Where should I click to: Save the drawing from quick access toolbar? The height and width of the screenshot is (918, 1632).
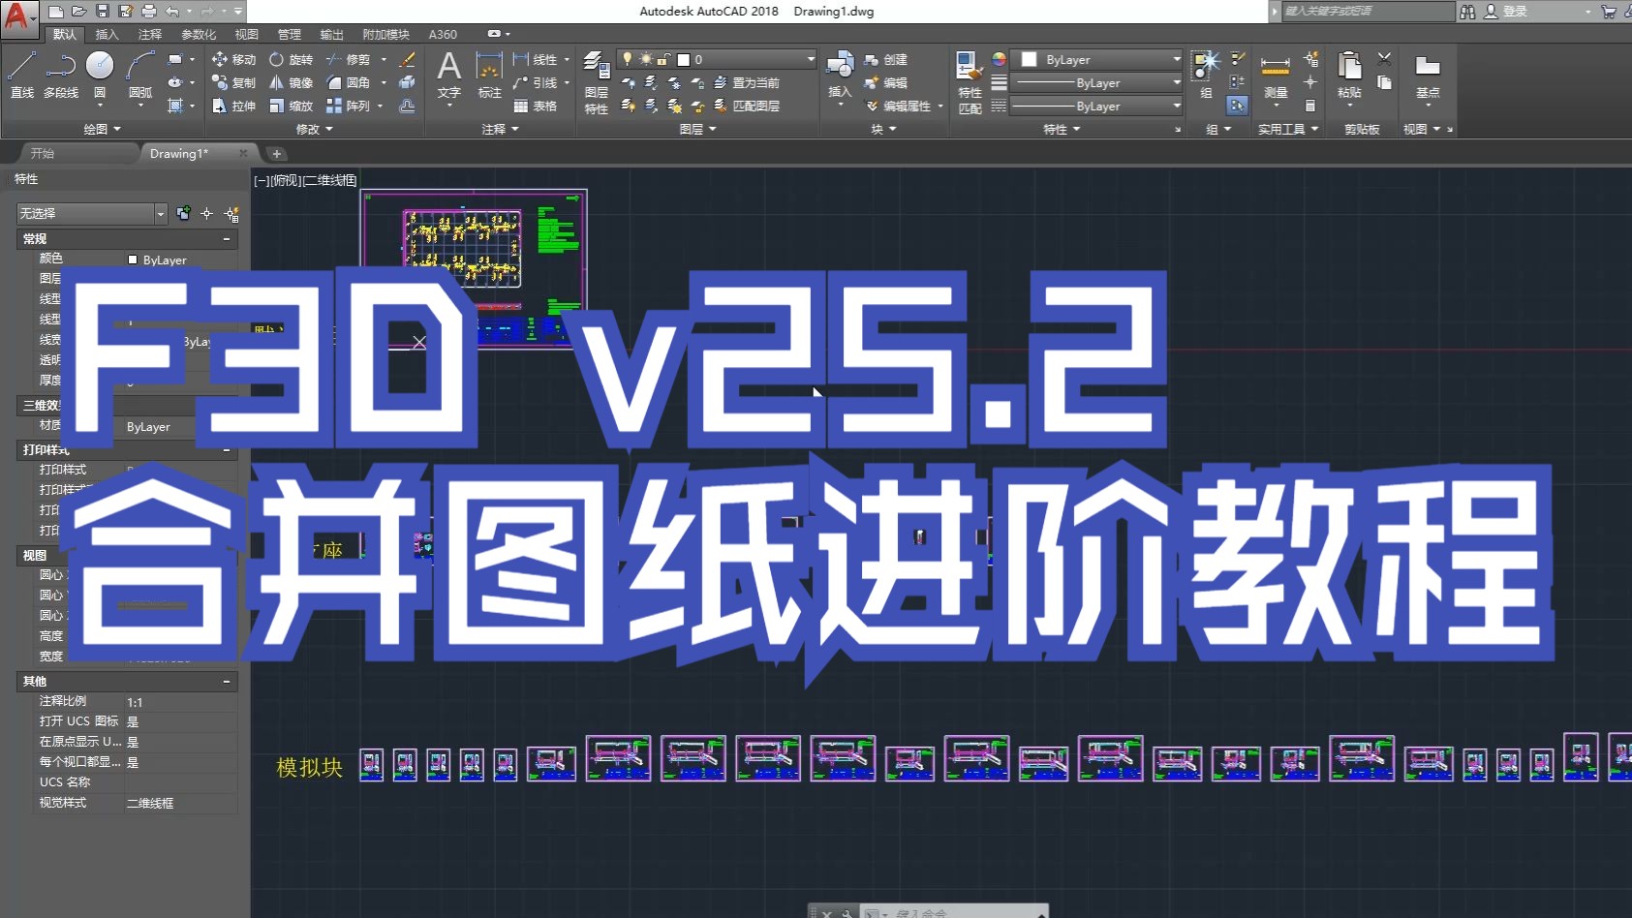(x=102, y=12)
